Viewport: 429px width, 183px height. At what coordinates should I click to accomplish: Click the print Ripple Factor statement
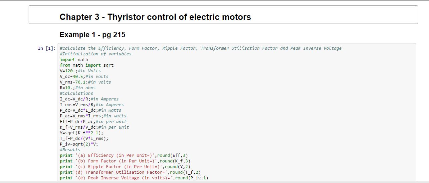[125, 167]
